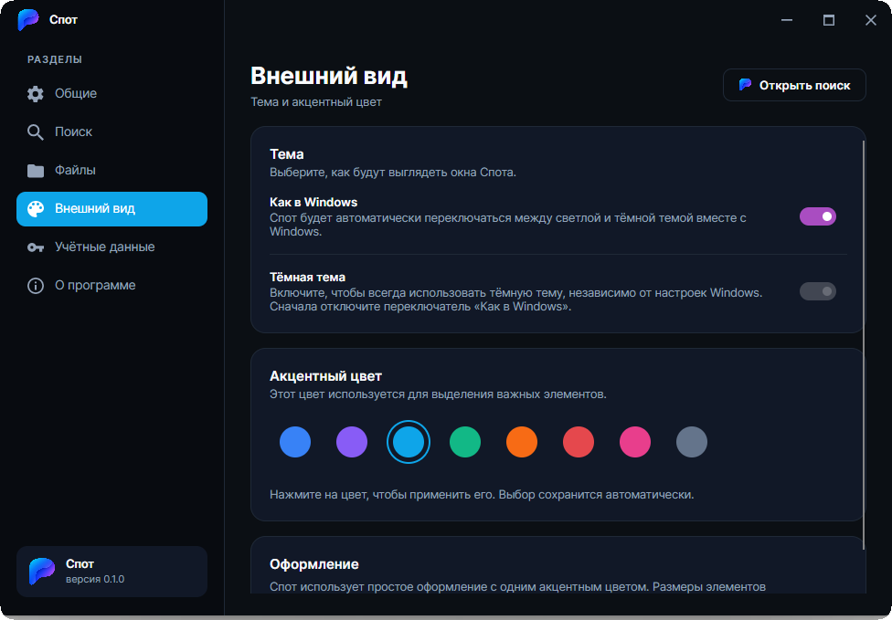Choose the red accent color
The width and height of the screenshot is (892, 620).
578,442
